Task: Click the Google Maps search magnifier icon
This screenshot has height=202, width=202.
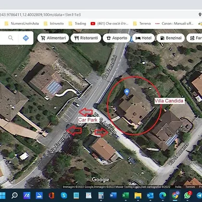Action: [x=11, y=38]
